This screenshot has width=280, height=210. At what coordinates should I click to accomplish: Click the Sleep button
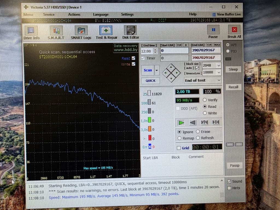coord(233,69)
